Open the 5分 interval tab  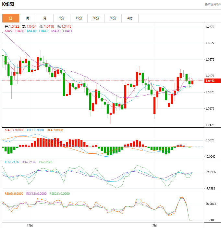62,18
